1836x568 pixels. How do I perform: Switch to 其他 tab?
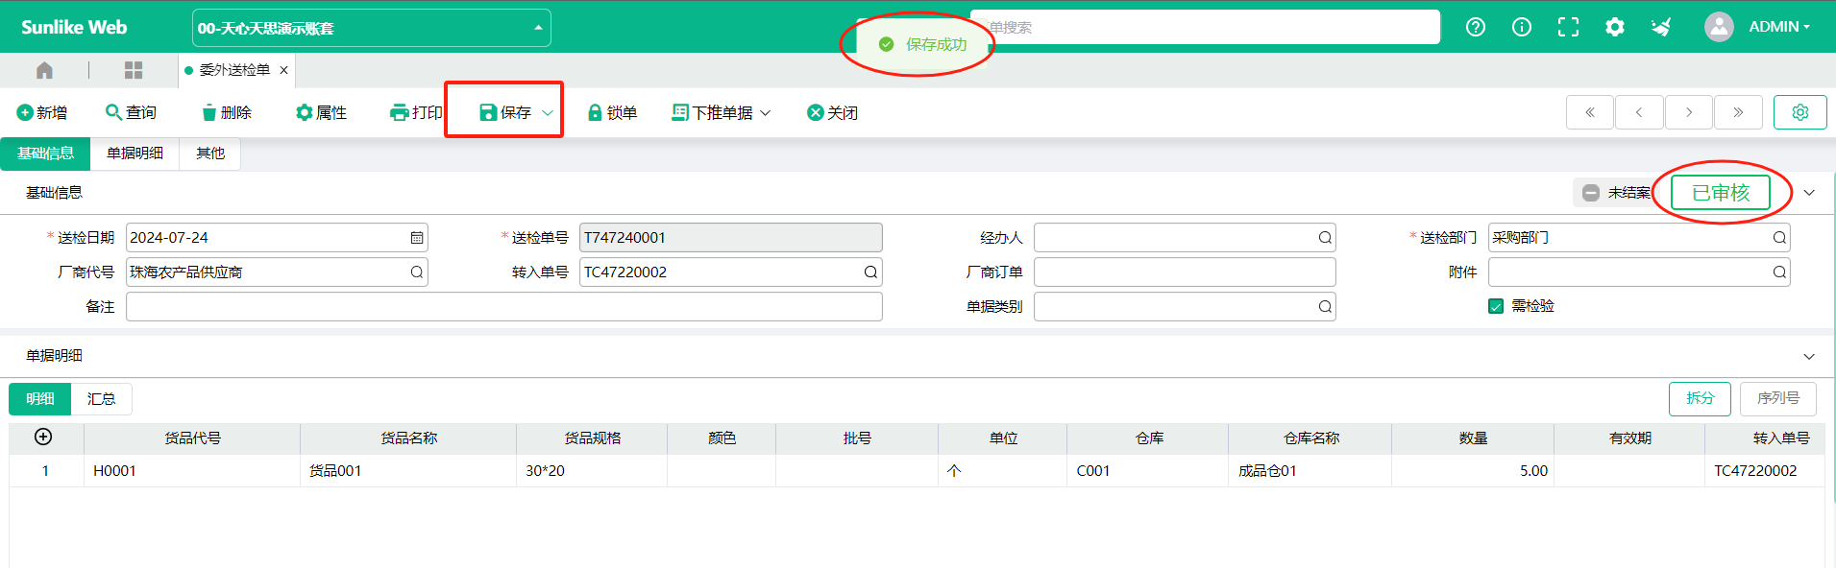[x=210, y=154]
